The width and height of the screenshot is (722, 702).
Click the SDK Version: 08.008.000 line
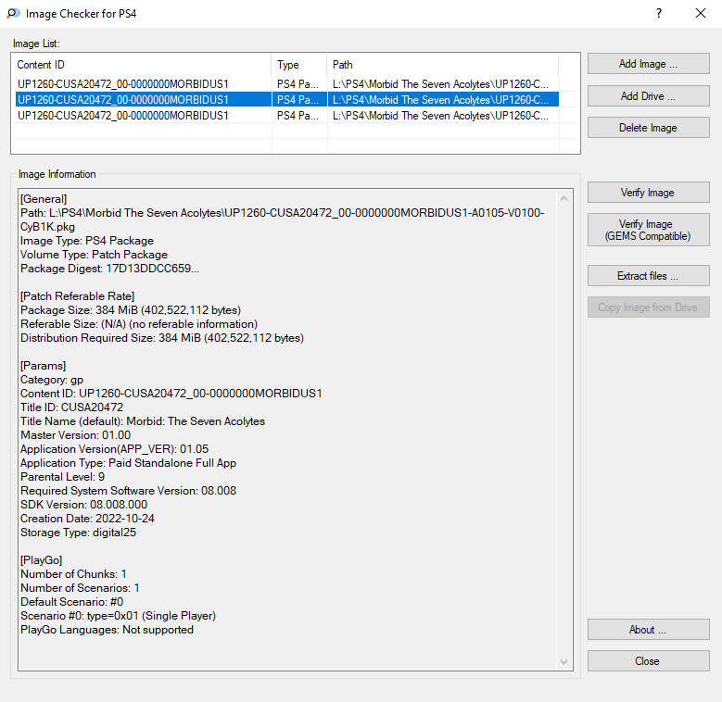coord(83,505)
